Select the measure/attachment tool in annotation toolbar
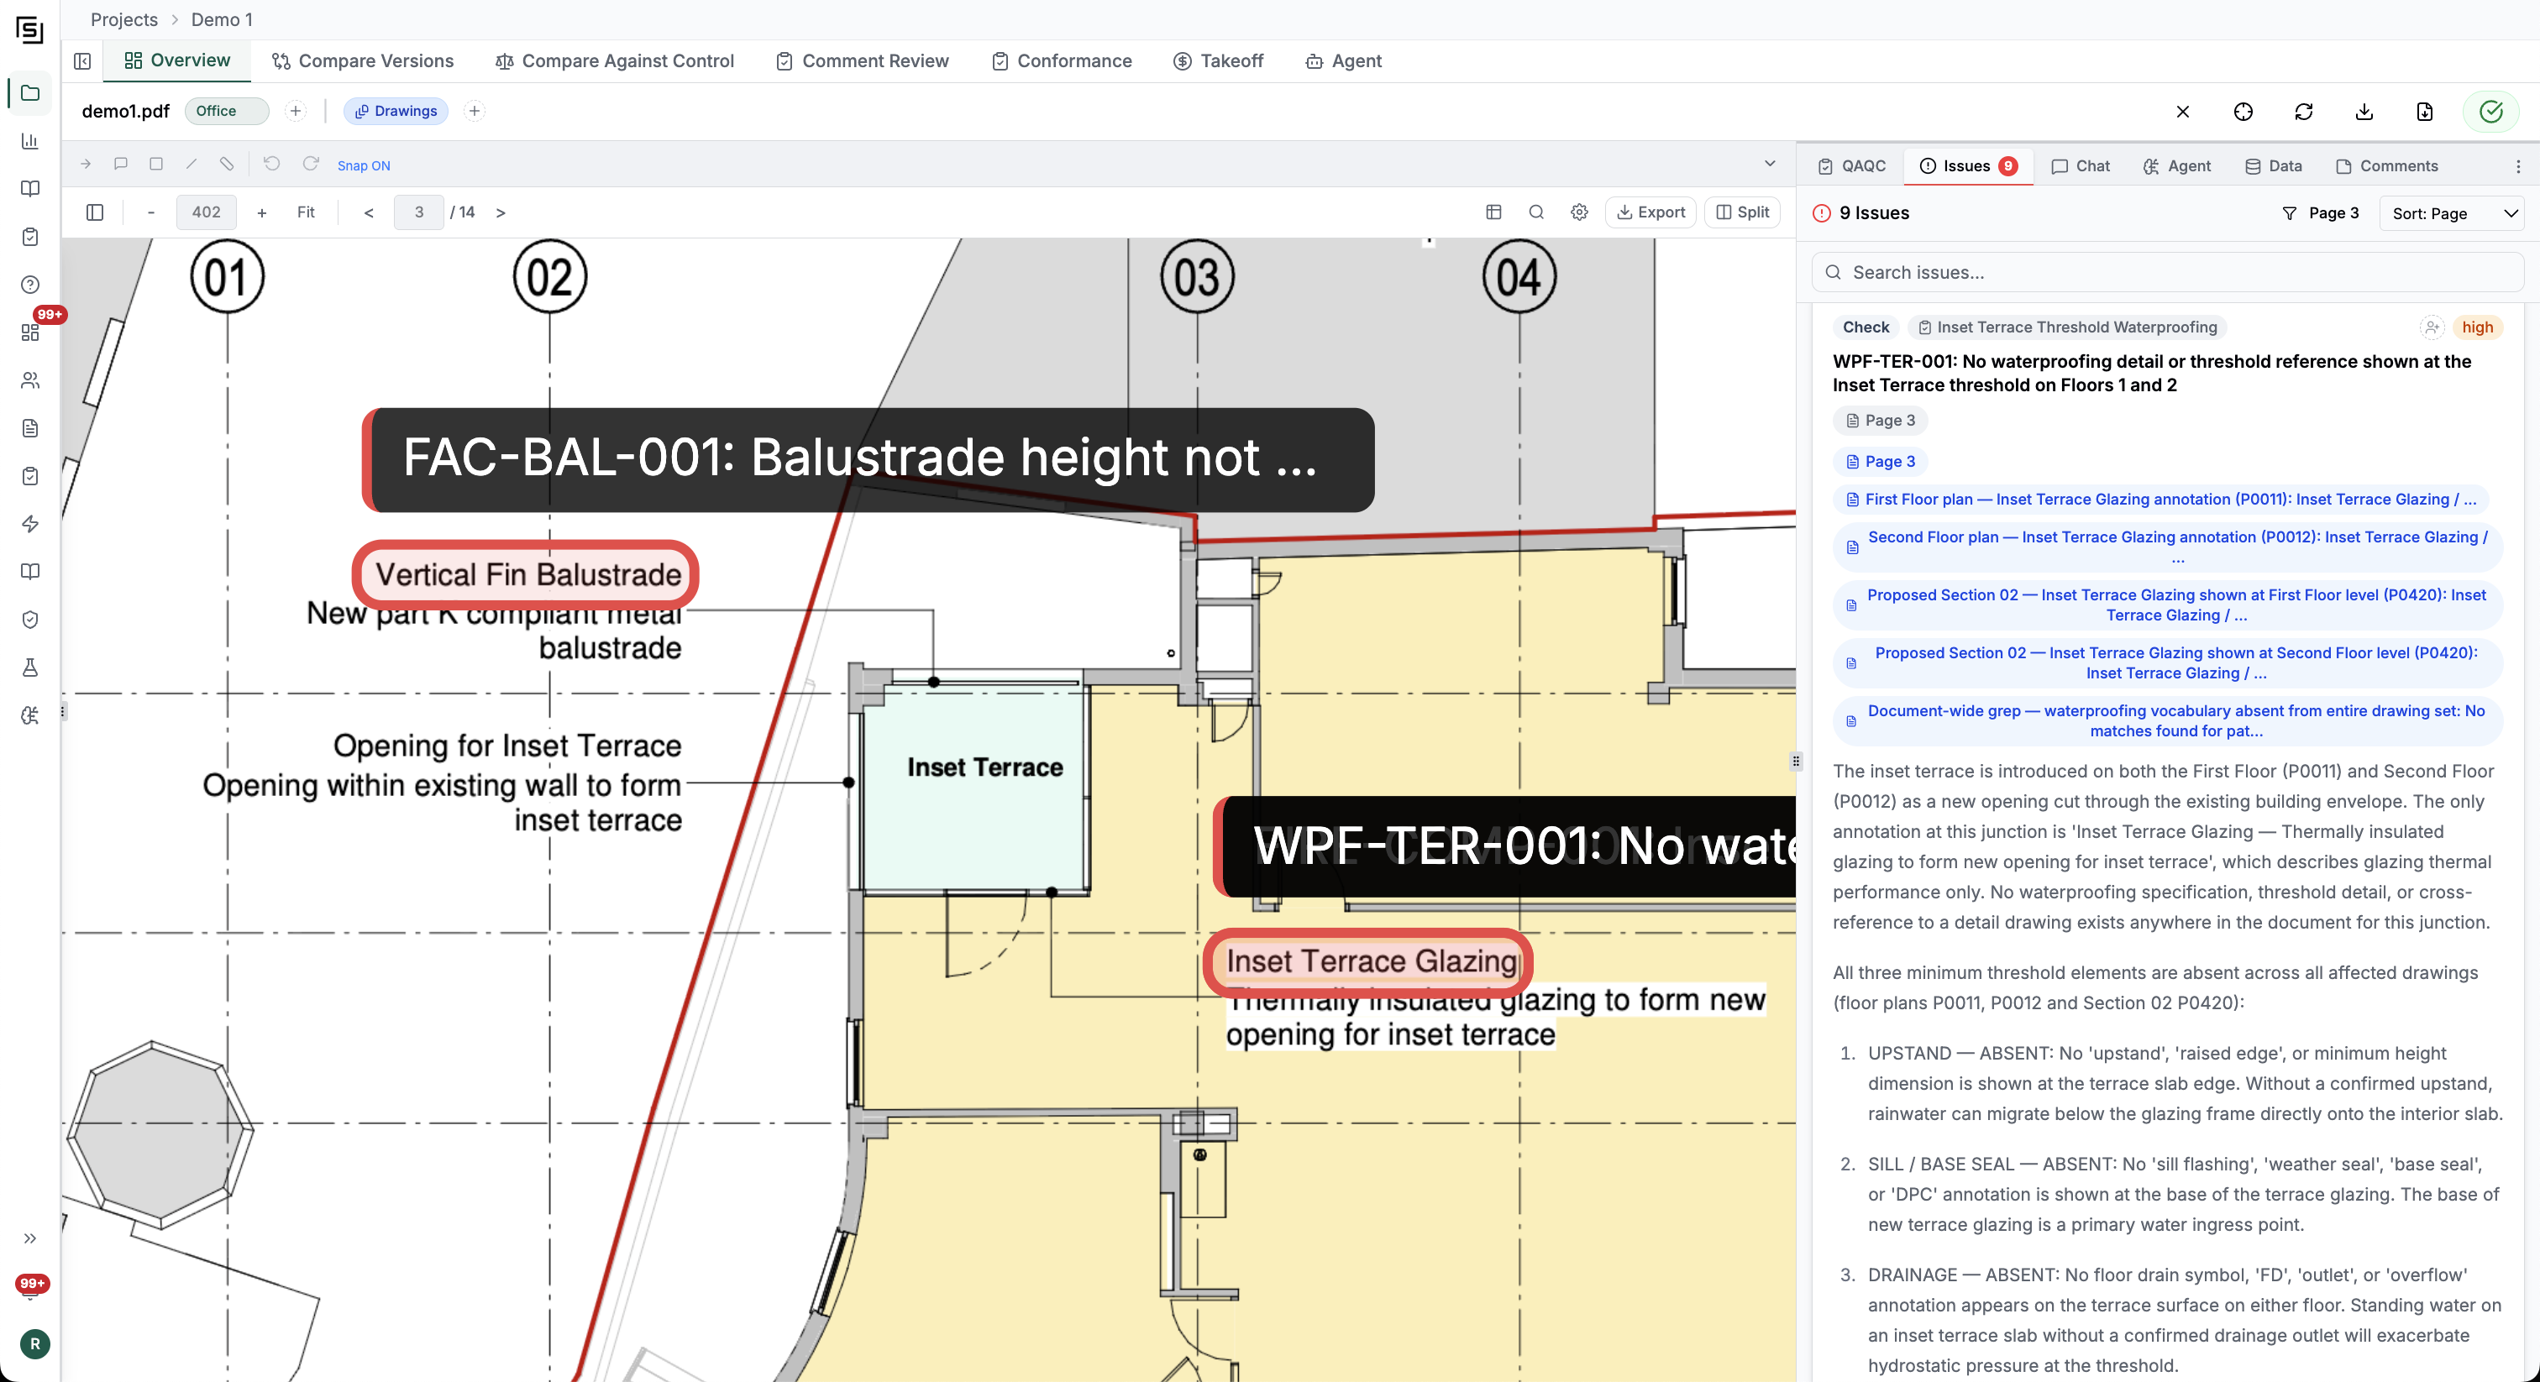 click(227, 165)
